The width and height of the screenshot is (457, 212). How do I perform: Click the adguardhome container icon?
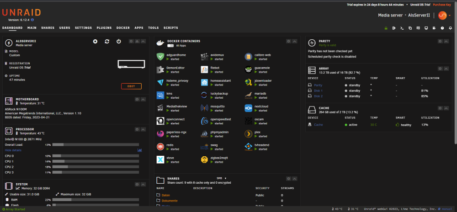[160, 57]
